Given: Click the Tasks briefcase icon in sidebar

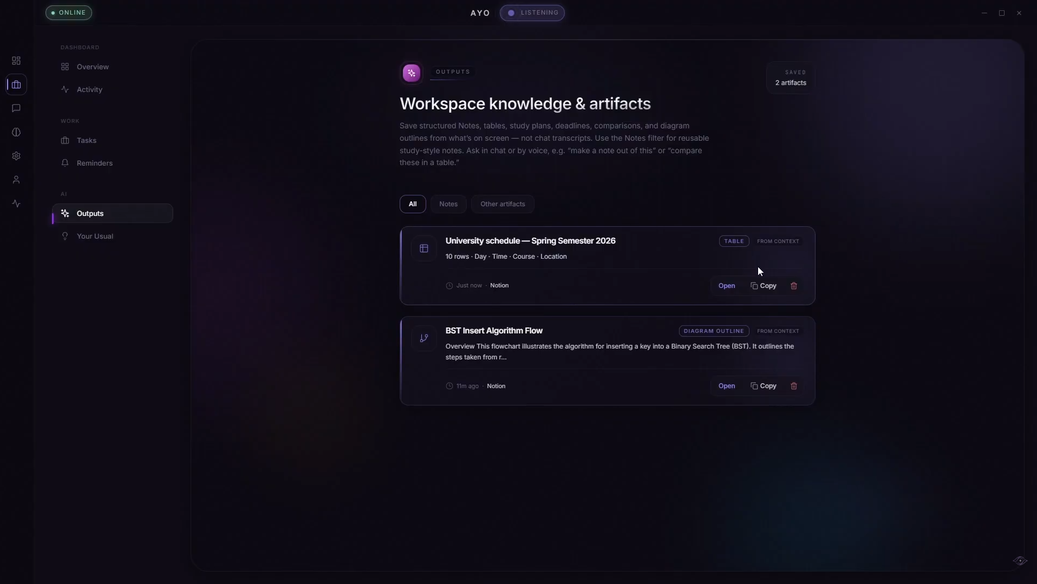Looking at the screenshot, I should pyautogui.click(x=65, y=140).
